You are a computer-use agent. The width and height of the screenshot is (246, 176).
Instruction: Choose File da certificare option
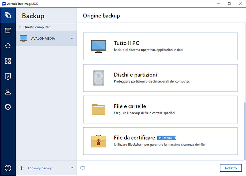click(x=160, y=141)
